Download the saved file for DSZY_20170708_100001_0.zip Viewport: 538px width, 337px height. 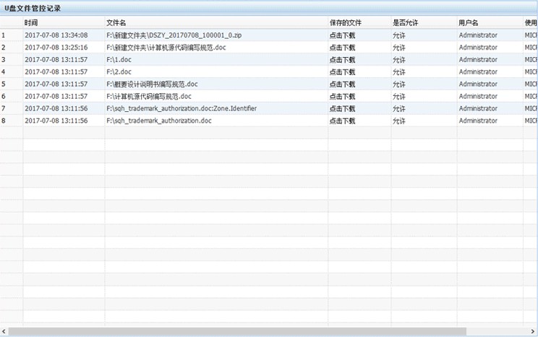(342, 35)
